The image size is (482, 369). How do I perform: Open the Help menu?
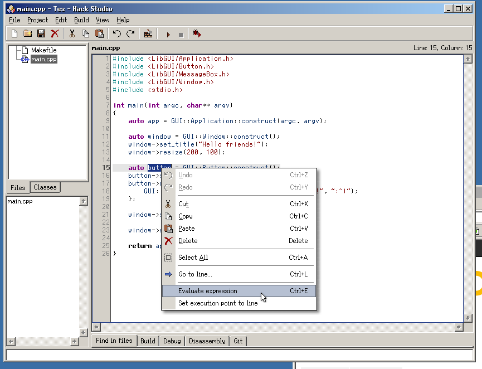pos(123,20)
